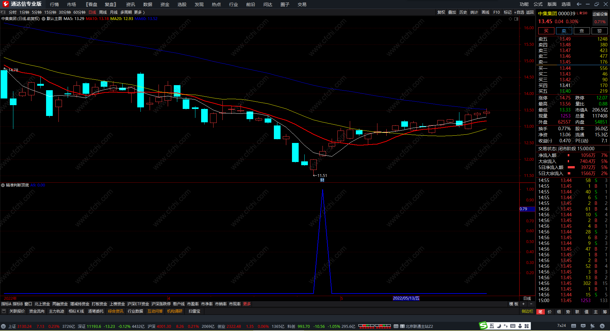Open the 市场 menu

71,4
